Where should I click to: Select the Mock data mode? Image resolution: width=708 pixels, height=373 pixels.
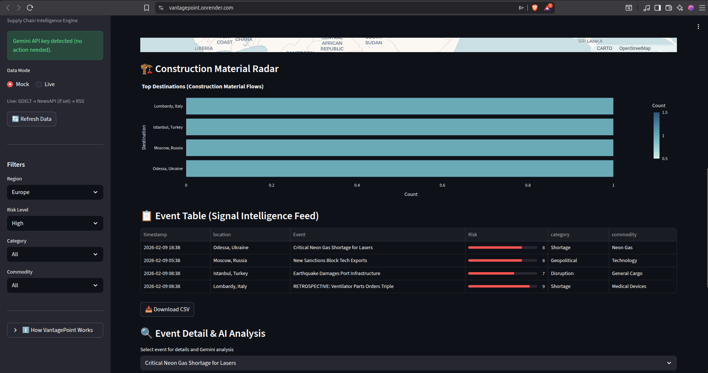(x=18, y=84)
